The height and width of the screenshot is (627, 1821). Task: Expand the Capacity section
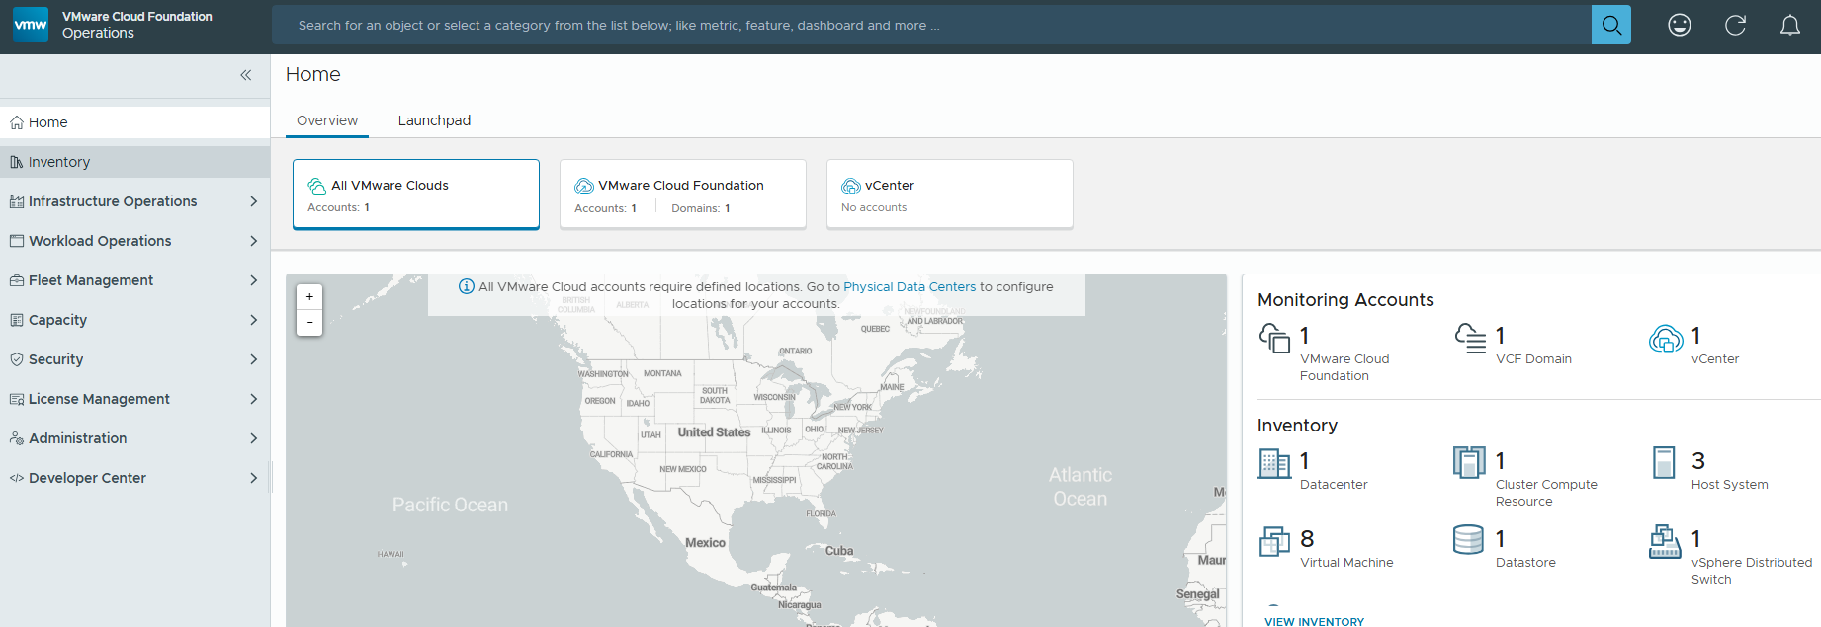(254, 320)
